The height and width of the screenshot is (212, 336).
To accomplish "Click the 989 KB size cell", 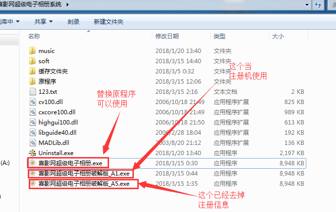I will [294, 112].
